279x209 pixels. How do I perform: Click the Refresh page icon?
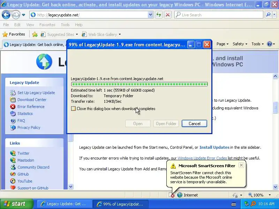click(159, 15)
